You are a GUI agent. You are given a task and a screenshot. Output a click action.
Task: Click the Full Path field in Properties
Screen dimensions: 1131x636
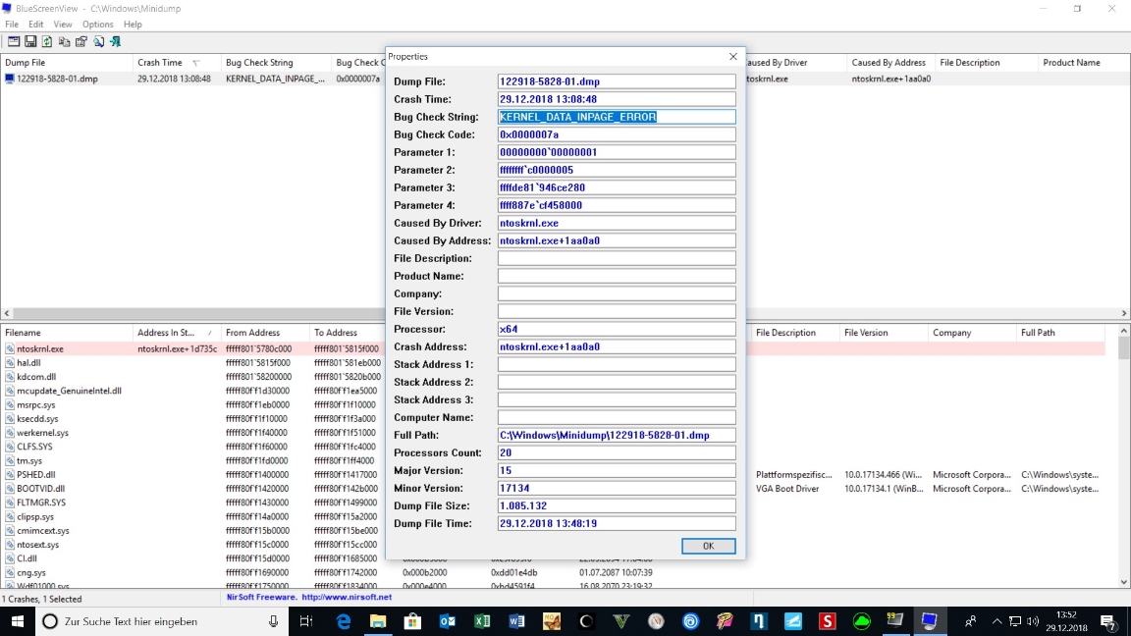pyautogui.click(x=617, y=435)
